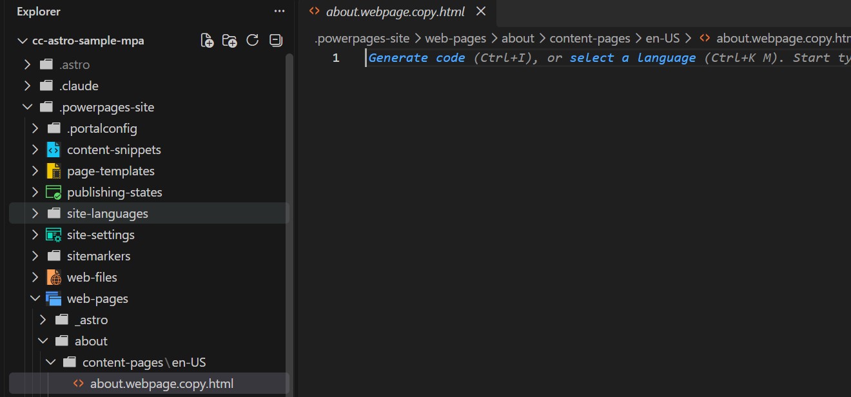This screenshot has width=851, height=397.
Task: Click the publishing-states folder icon
Action: pyautogui.click(x=54, y=192)
